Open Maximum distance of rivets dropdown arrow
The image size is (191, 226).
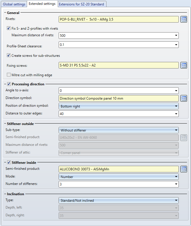click(176, 36)
